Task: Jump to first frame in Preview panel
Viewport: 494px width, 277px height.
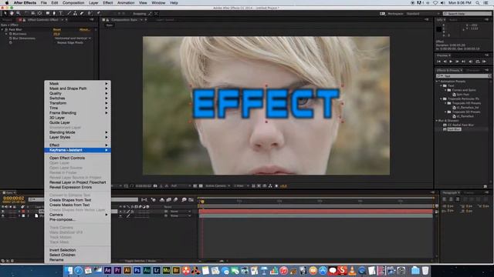Action: [439, 62]
